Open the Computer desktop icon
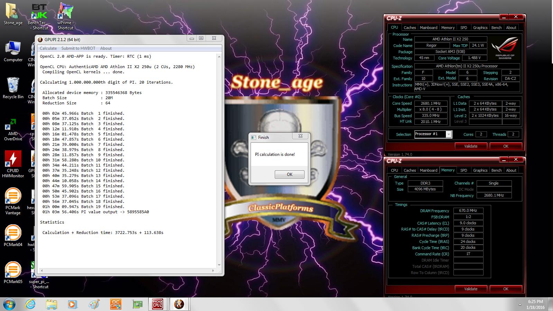 click(13, 52)
